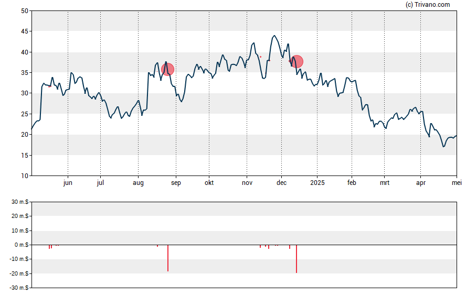Click the large red bar below -10 m.$ near September

point(168,258)
